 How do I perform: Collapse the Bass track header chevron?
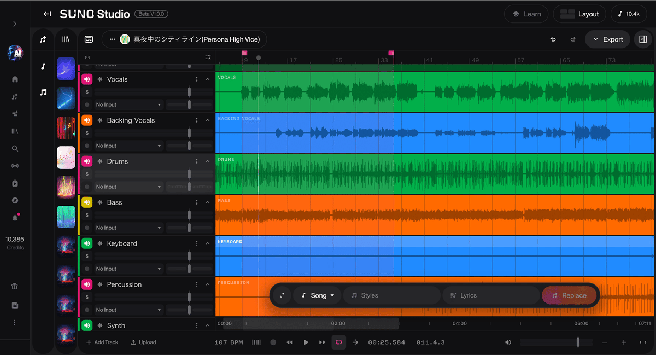[x=207, y=202]
